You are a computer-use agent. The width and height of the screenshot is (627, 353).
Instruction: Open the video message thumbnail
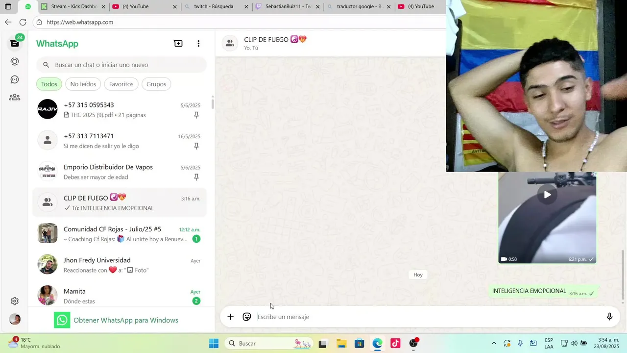(x=547, y=218)
